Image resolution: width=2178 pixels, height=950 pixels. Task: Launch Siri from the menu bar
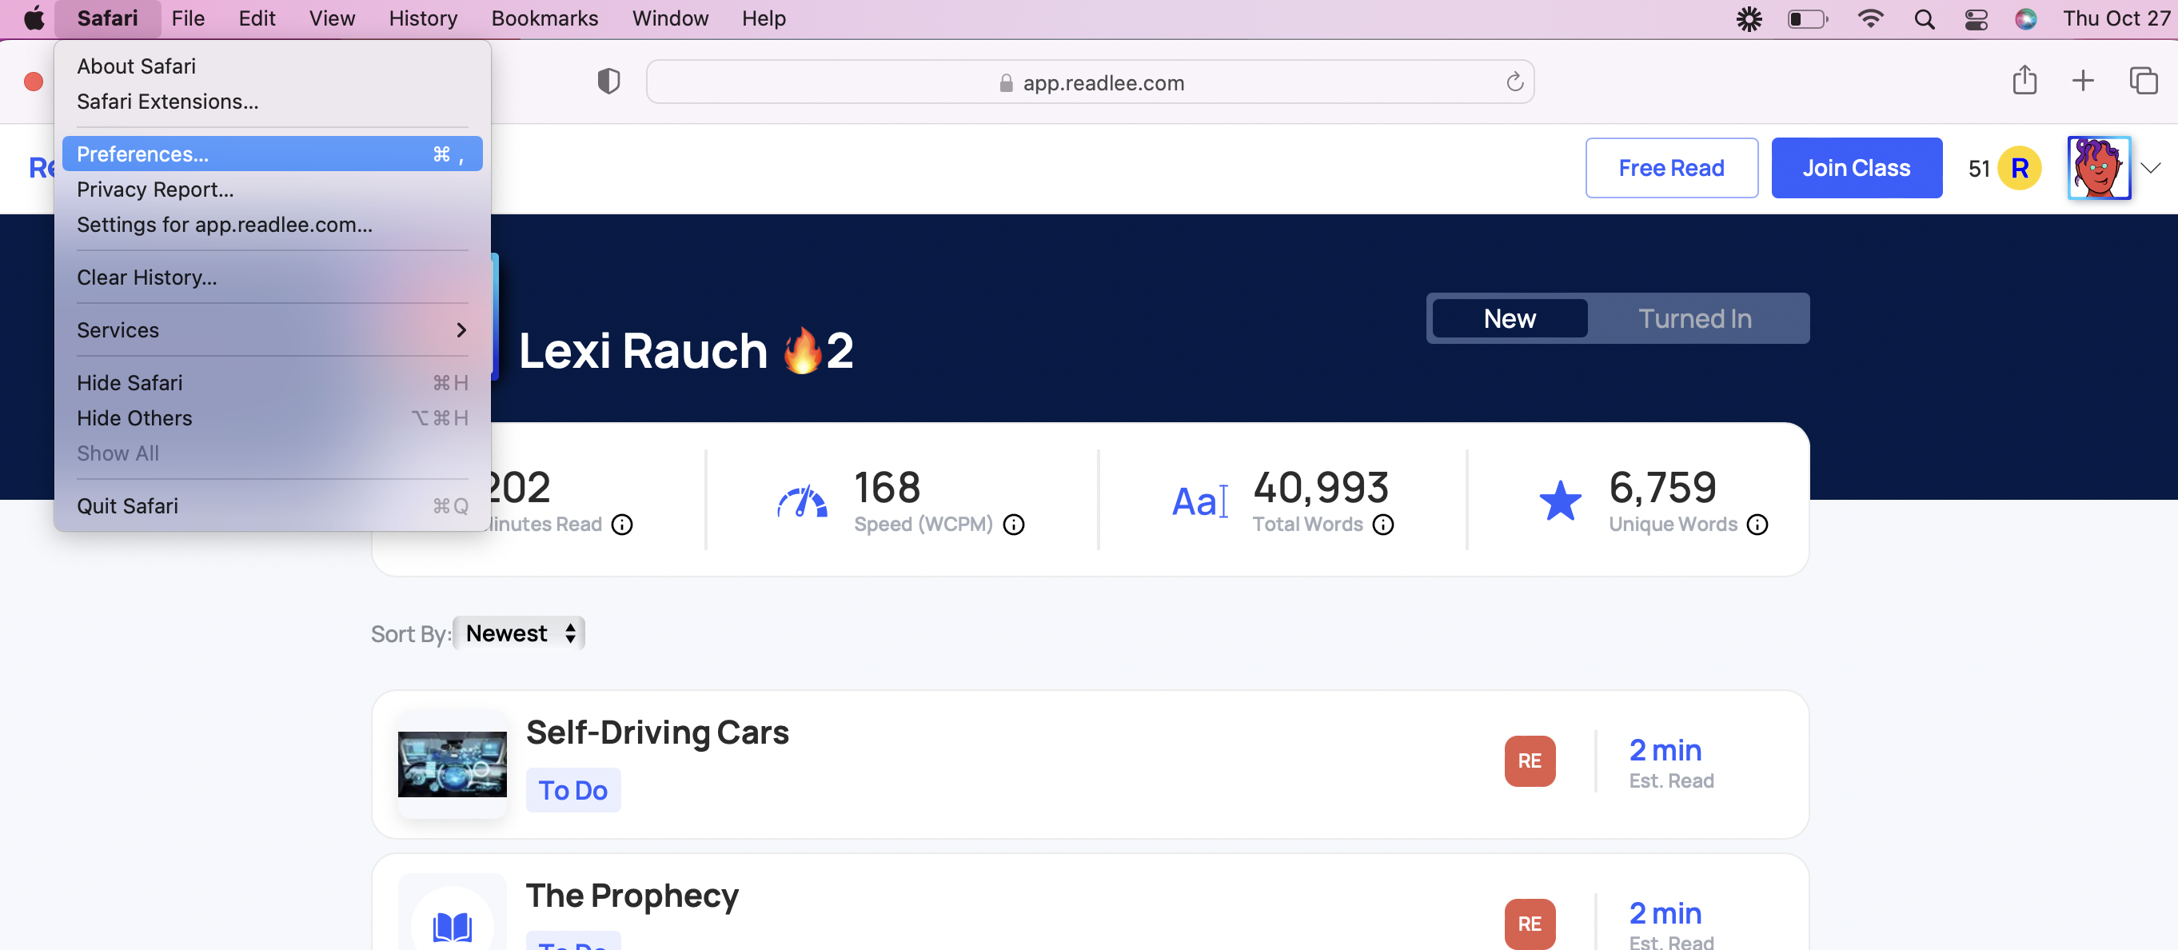tap(2026, 18)
